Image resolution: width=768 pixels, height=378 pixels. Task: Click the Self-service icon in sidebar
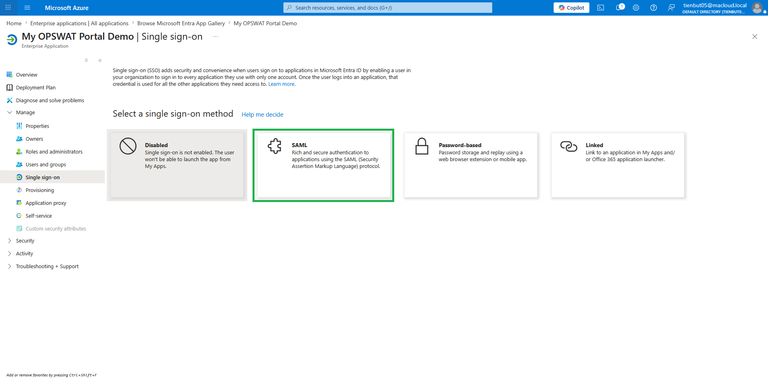pos(19,216)
